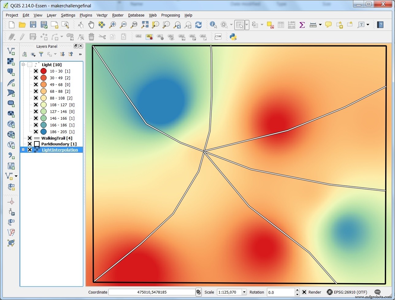The height and width of the screenshot is (300, 395).
Task: Toggle the WalkingTrail layer visibility
Action: [x=30, y=138]
